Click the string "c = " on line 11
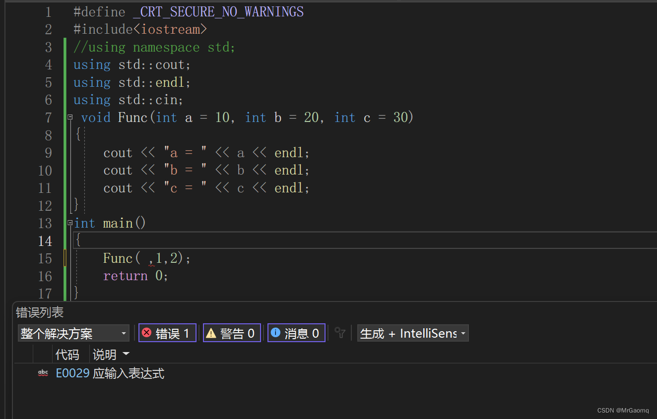 tap(185, 188)
